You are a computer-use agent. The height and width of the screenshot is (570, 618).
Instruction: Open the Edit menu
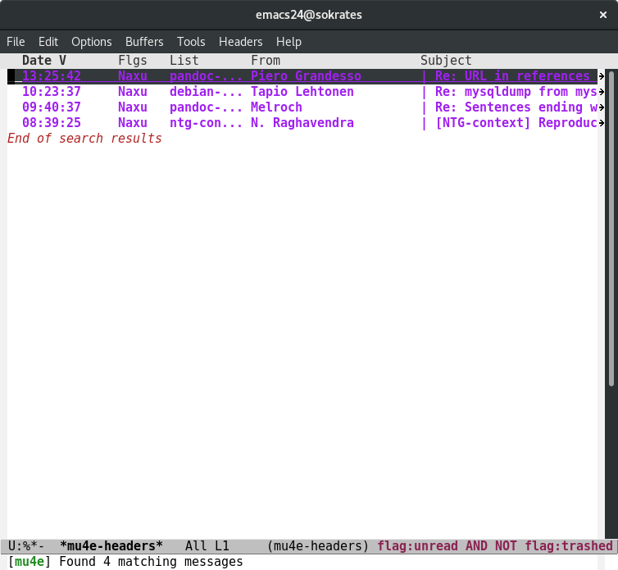click(x=48, y=42)
